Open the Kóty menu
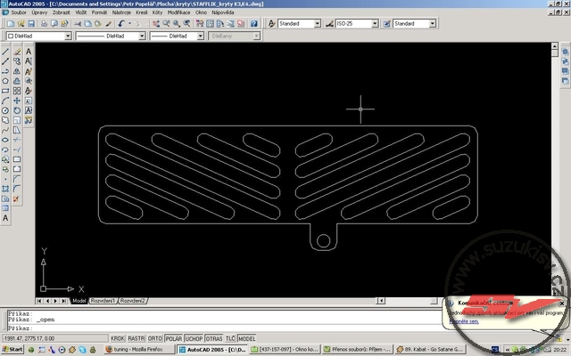Viewport: 571px width, 356px height. pos(157,12)
